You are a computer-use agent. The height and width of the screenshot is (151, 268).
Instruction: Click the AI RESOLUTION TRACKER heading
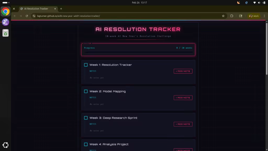tap(138, 29)
